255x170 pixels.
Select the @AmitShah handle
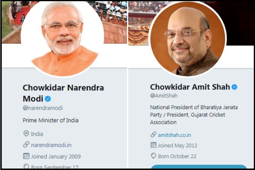(x=164, y=96)
